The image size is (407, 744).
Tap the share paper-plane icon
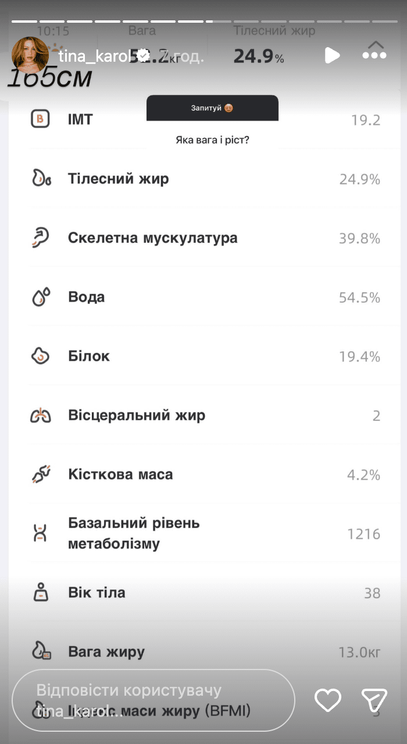(x=374, y=700)
